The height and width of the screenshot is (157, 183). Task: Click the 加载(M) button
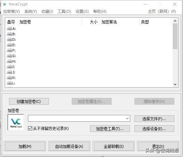25,146
